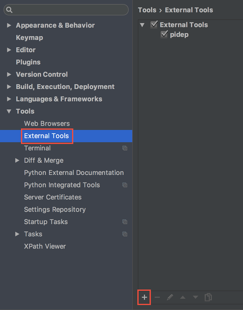Collapse the Tools settings section
243x310 pixels.
9,112
